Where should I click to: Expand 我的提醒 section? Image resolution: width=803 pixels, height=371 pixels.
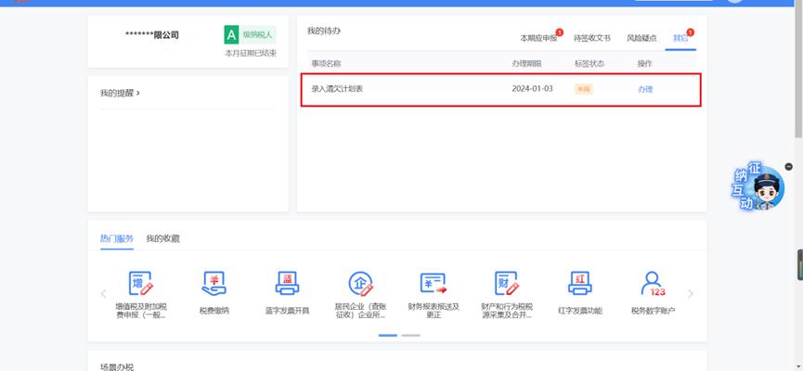tap(121, 93)
